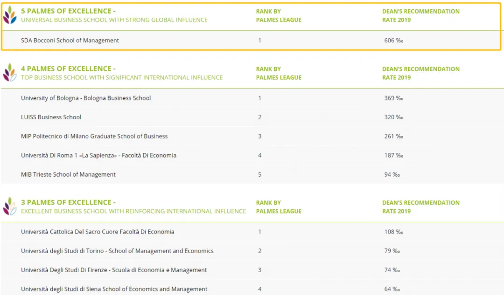504x295 pixels.
Task: Click Rank by Palmes League header in 3 Palmes
Action: coord(279,207)
